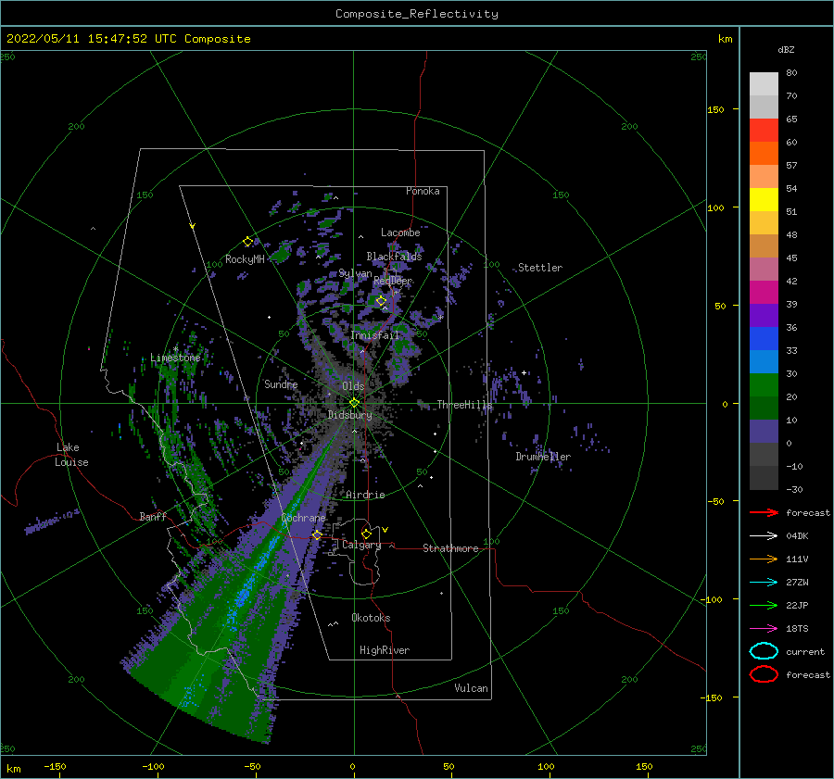This screenshot has height=779, width=834.
Task: Click the yellow swatch between 54 and 51
Action: [764, 200]
